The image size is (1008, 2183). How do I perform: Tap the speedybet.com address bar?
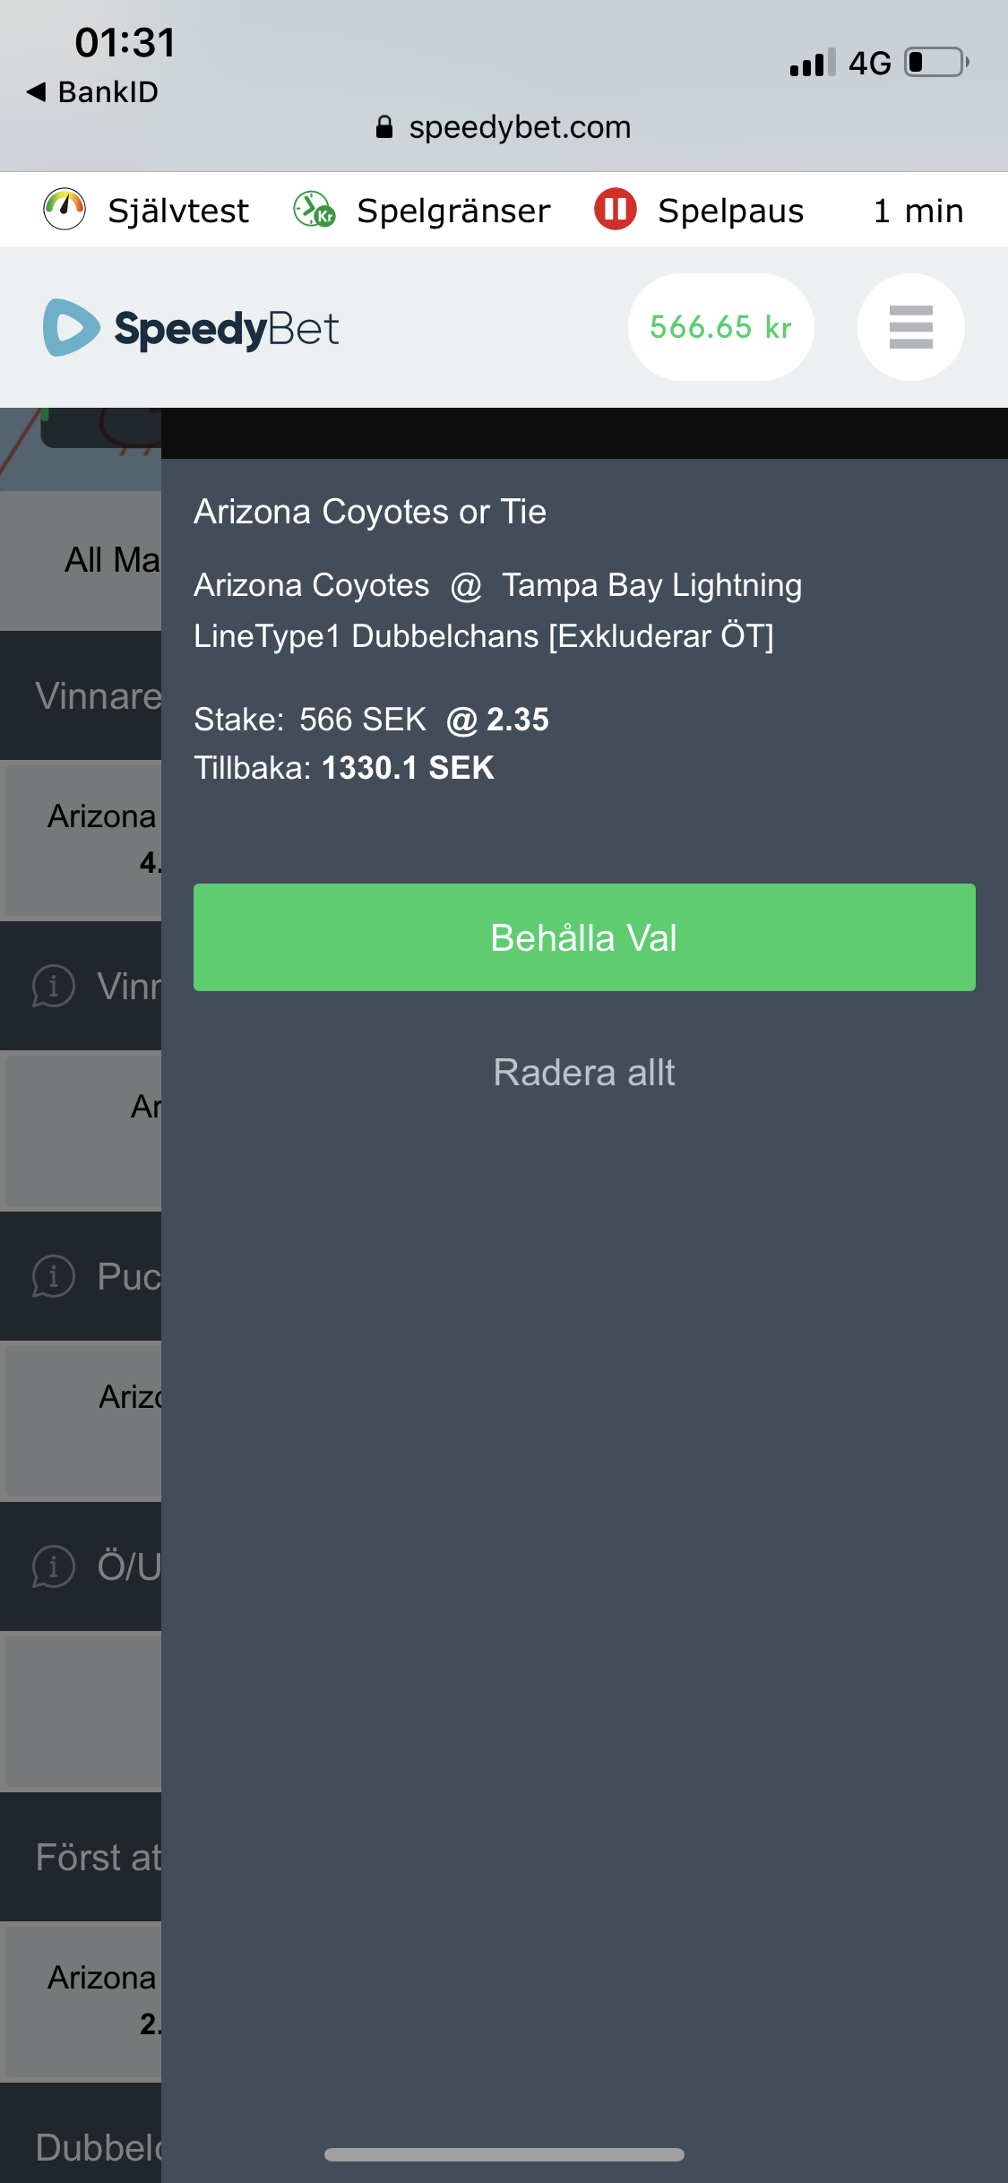pyautogui.click(x=504, y=127)
